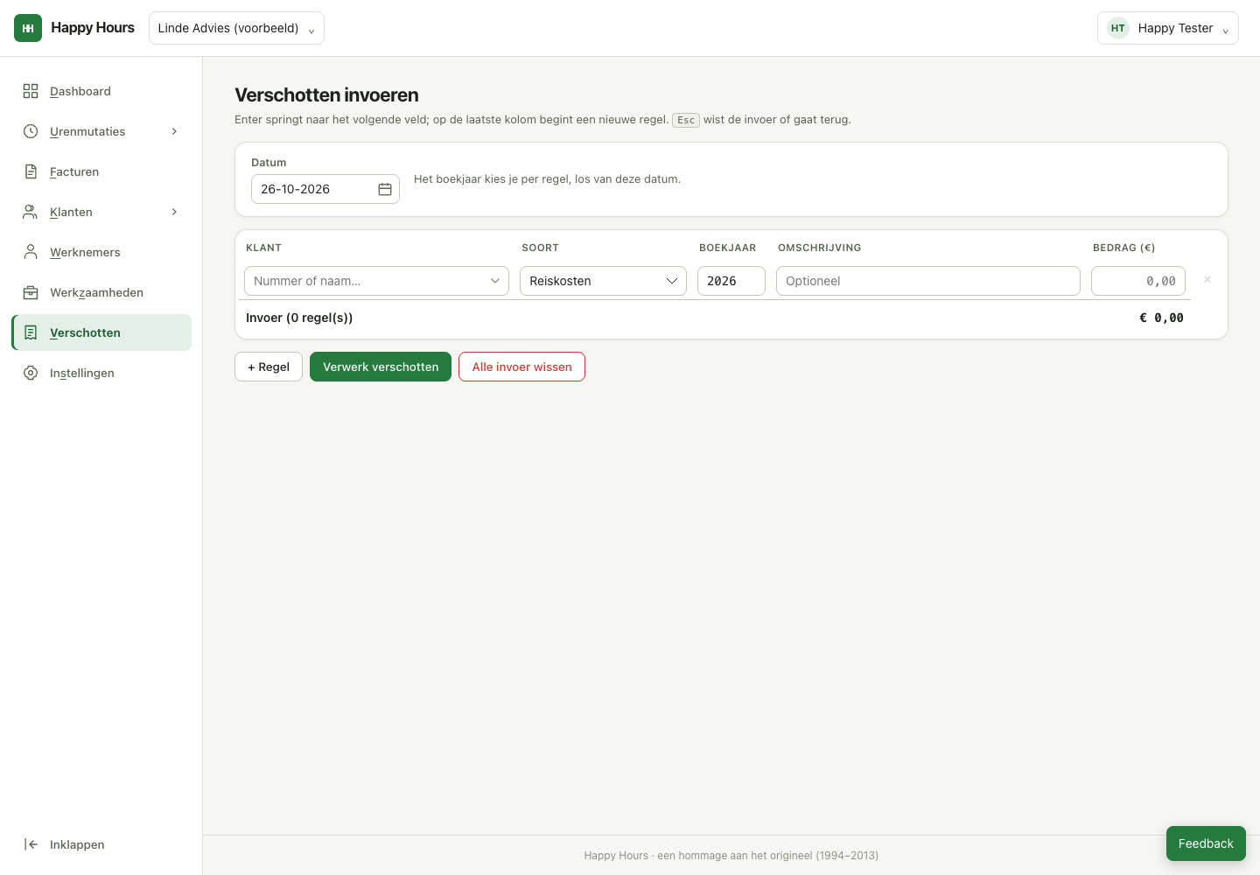This screenshot has height=875, width=1260.
Task: Expand the Urenmutaties submenu chevron
Action: click(x=174, y=131)
